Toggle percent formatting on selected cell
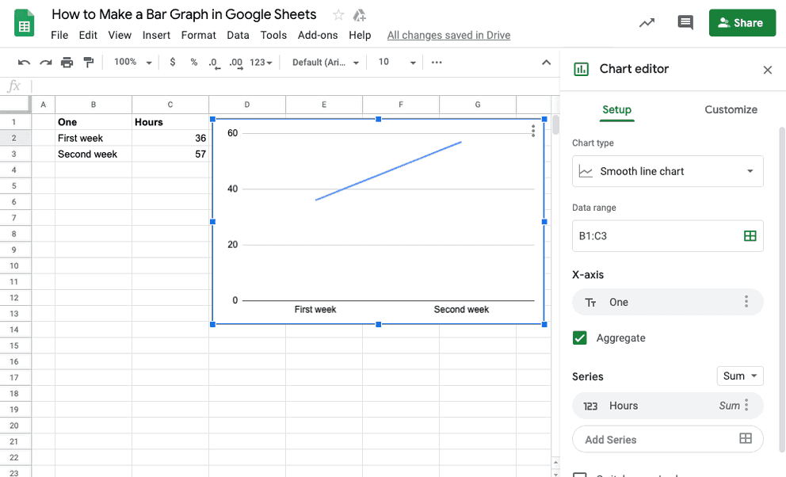 pyautogui.click(x=193, y=62)
